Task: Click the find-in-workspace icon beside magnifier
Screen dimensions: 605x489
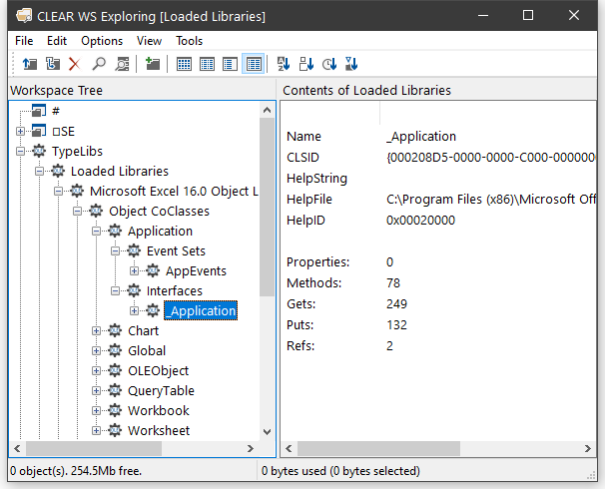Action: [122, 64]
